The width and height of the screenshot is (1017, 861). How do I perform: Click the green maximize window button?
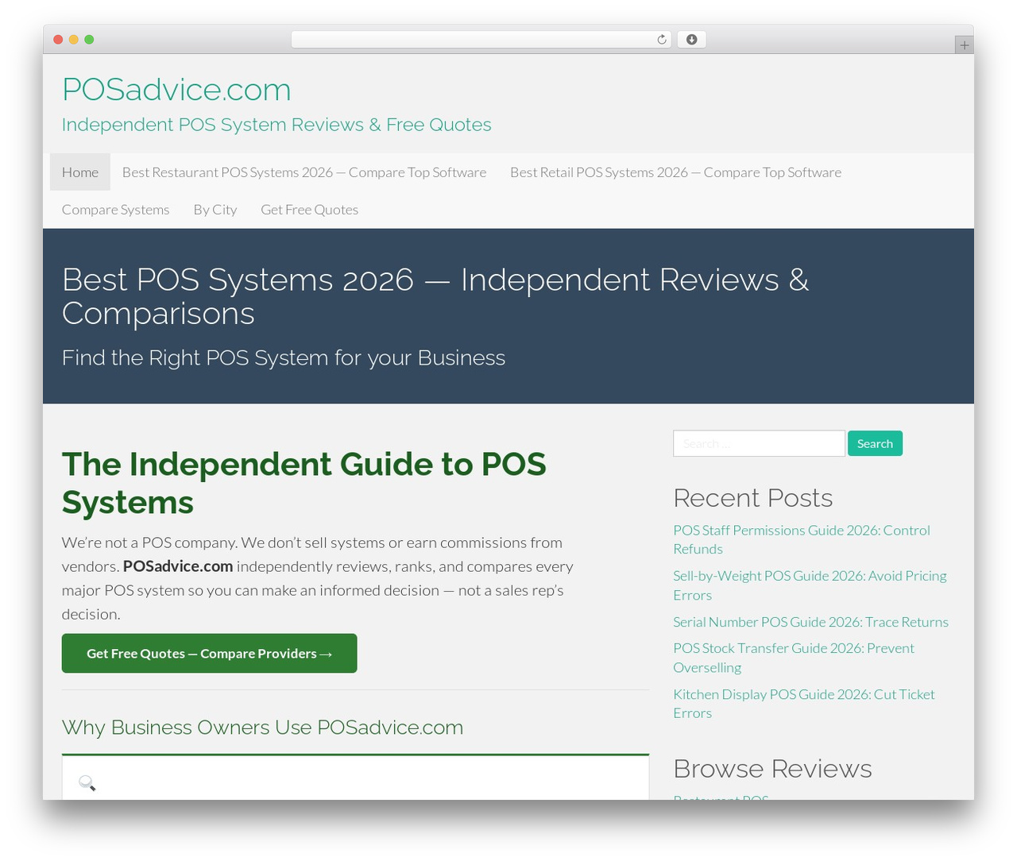pyautogui.click(x=89, y=40)
